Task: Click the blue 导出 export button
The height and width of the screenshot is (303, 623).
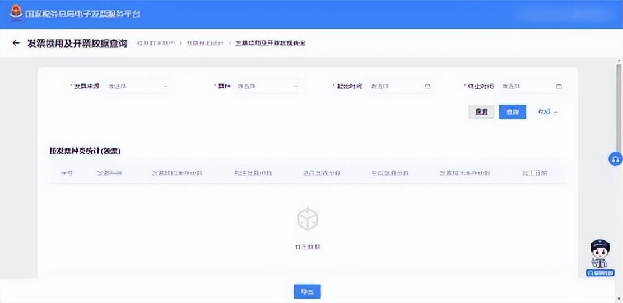Action: [x=307, y=291]
